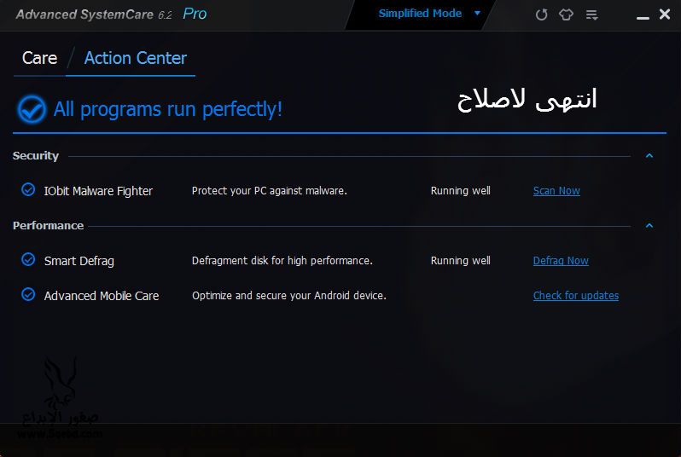Open the skin (shirt) icon

[565, 14]
